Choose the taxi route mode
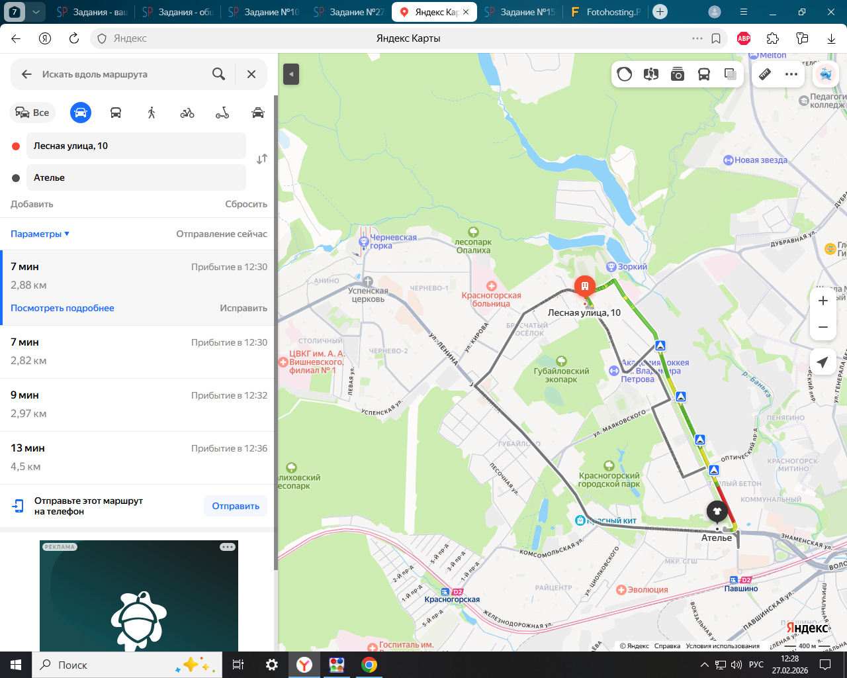This screenshot has height=678, width=847. coord(258,113)
